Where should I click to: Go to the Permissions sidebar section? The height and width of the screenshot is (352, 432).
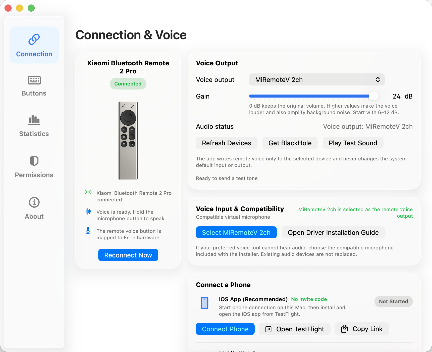point(34,167)
